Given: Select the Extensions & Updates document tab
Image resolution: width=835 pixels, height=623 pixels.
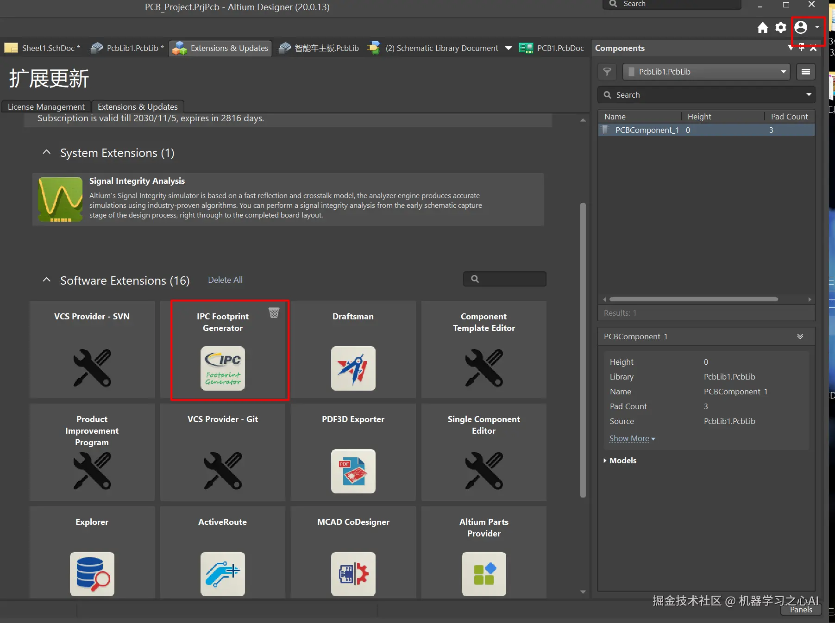Looking at the screenshot, I should coord(220,48).
